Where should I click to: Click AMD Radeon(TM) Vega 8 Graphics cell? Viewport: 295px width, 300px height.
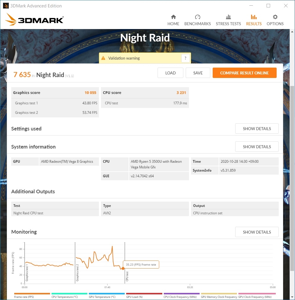(x=69, y=162)
